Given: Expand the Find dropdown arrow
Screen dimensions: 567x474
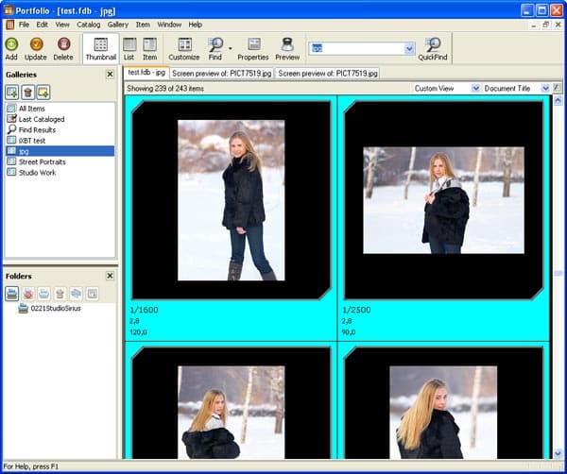Looking at the screenshot, I should [x=230, y=48].
